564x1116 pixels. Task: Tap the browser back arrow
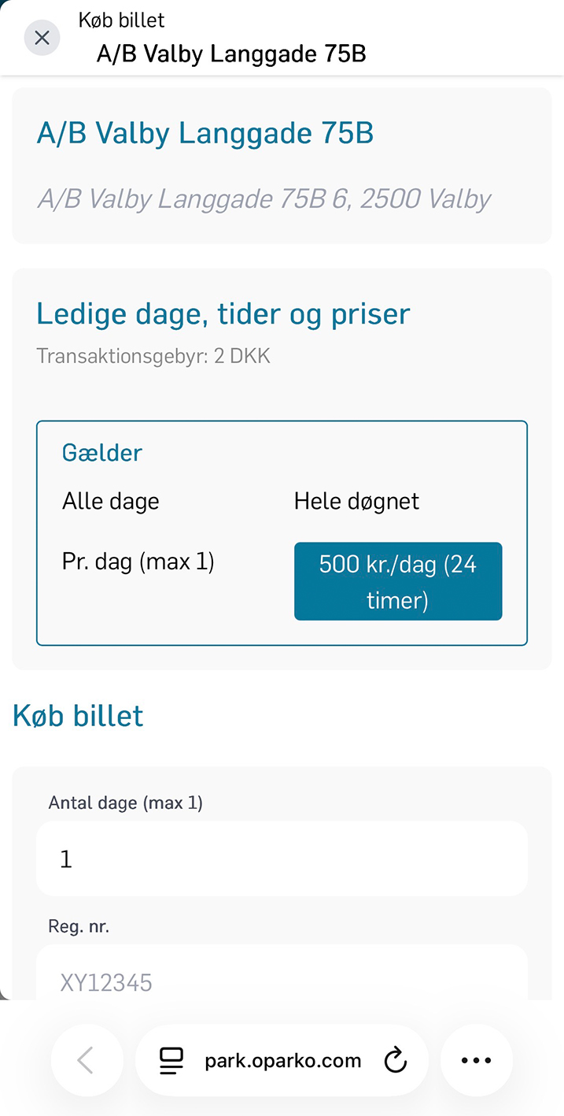87,1060
